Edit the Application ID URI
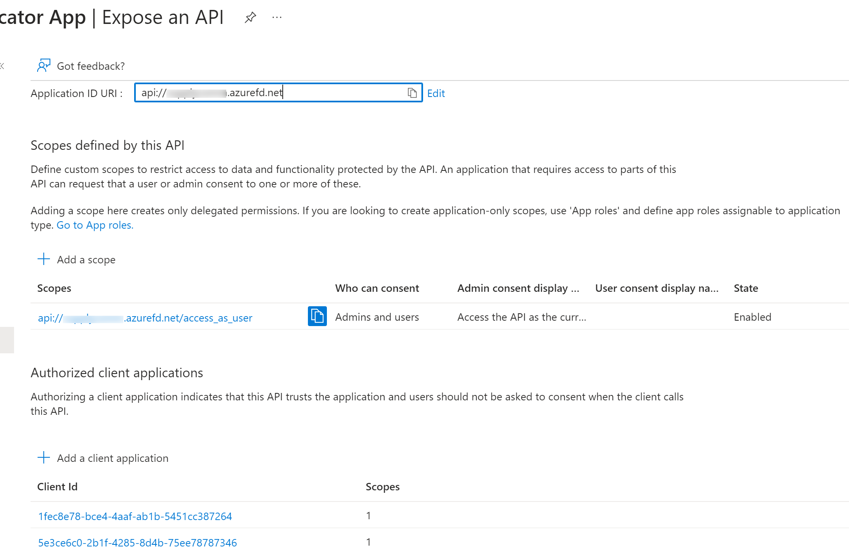The height and width of the screenshot is (551, 849). click(436, 93)
